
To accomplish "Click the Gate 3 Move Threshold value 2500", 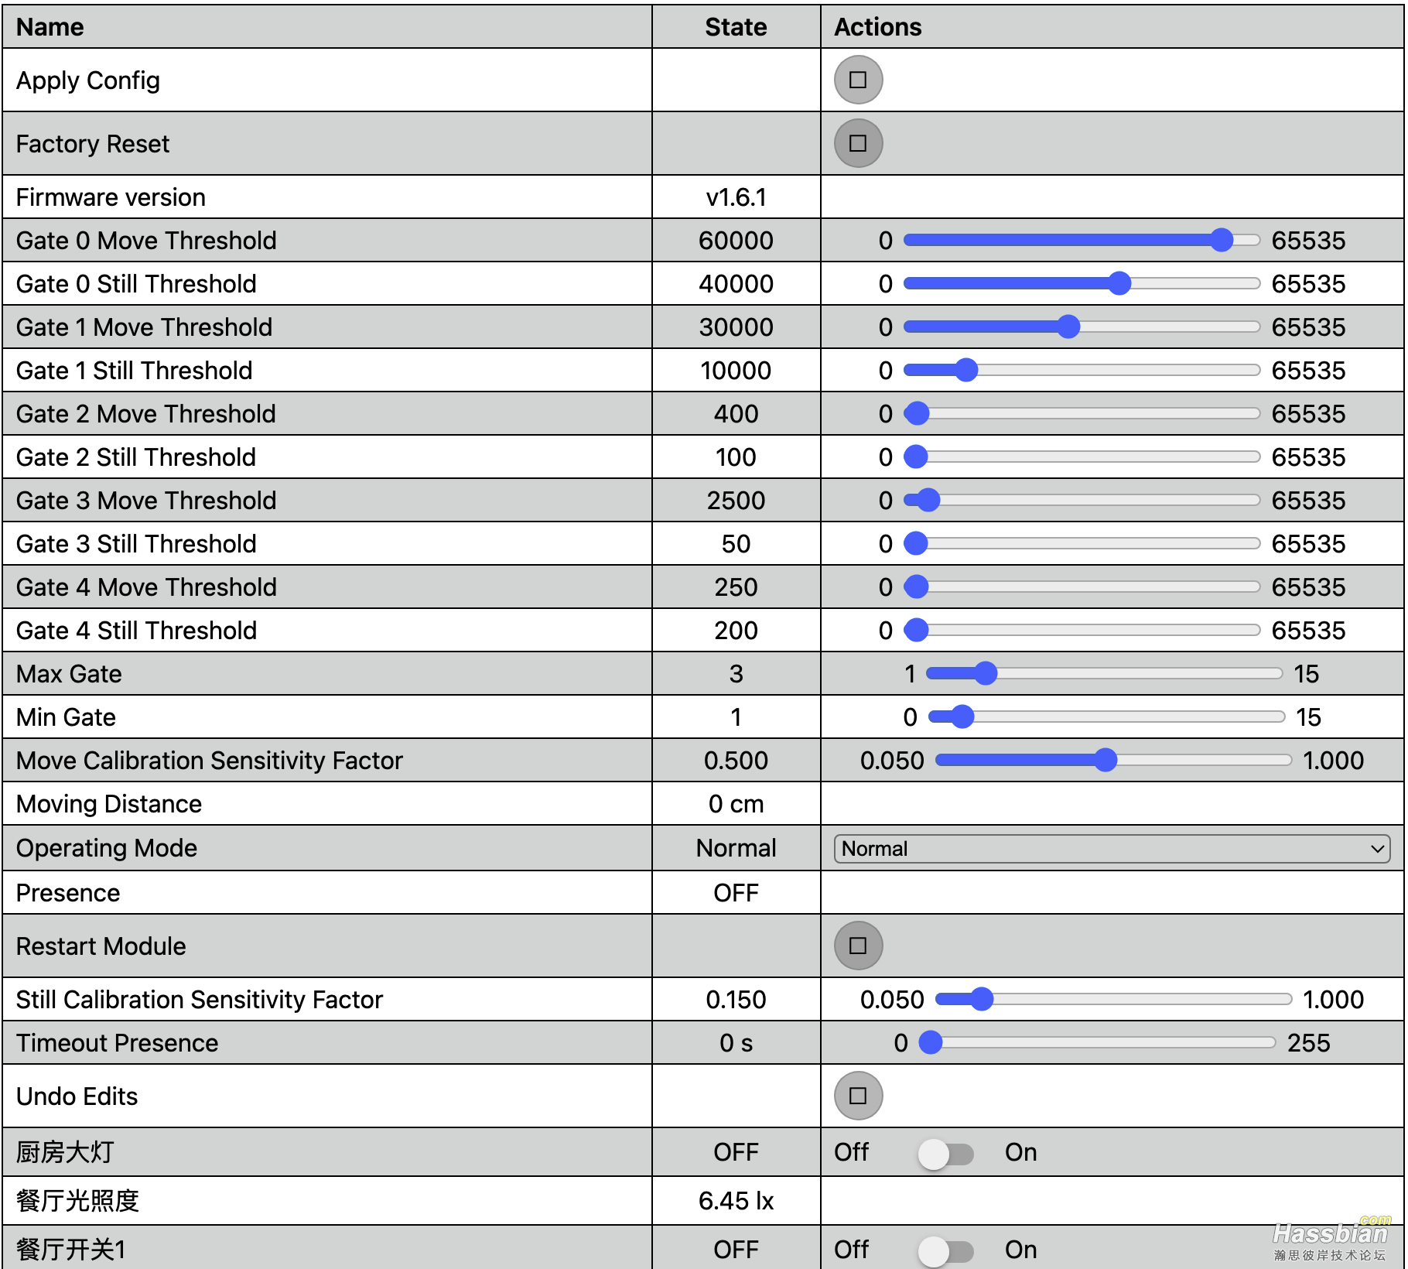I will [736, 501].
